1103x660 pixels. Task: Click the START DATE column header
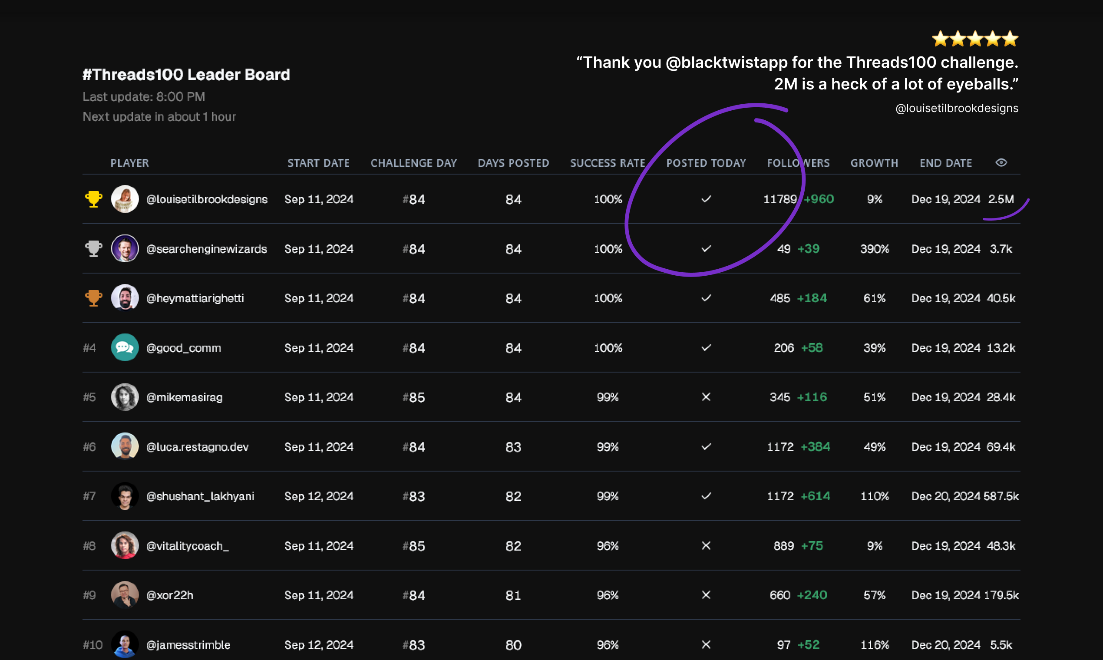point(318,163)
